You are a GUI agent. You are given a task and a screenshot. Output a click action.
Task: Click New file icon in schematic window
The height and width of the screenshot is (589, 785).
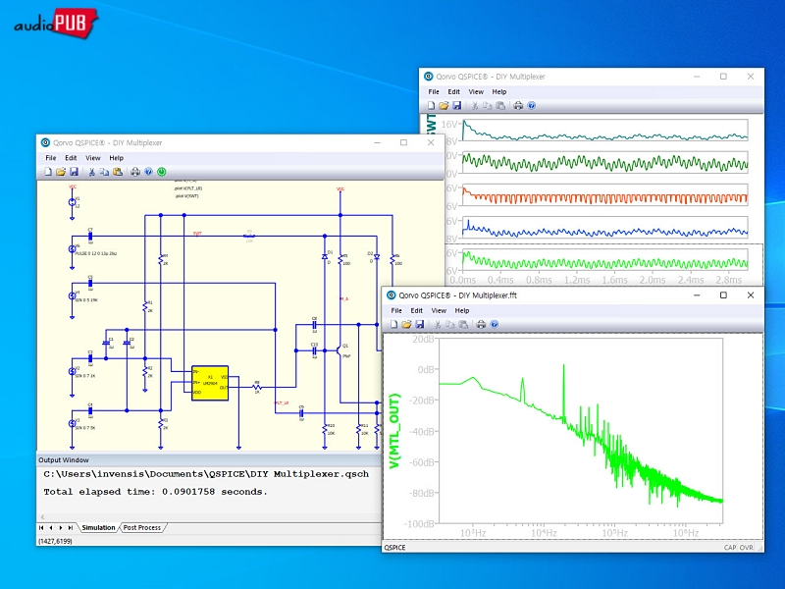point(48,172)
